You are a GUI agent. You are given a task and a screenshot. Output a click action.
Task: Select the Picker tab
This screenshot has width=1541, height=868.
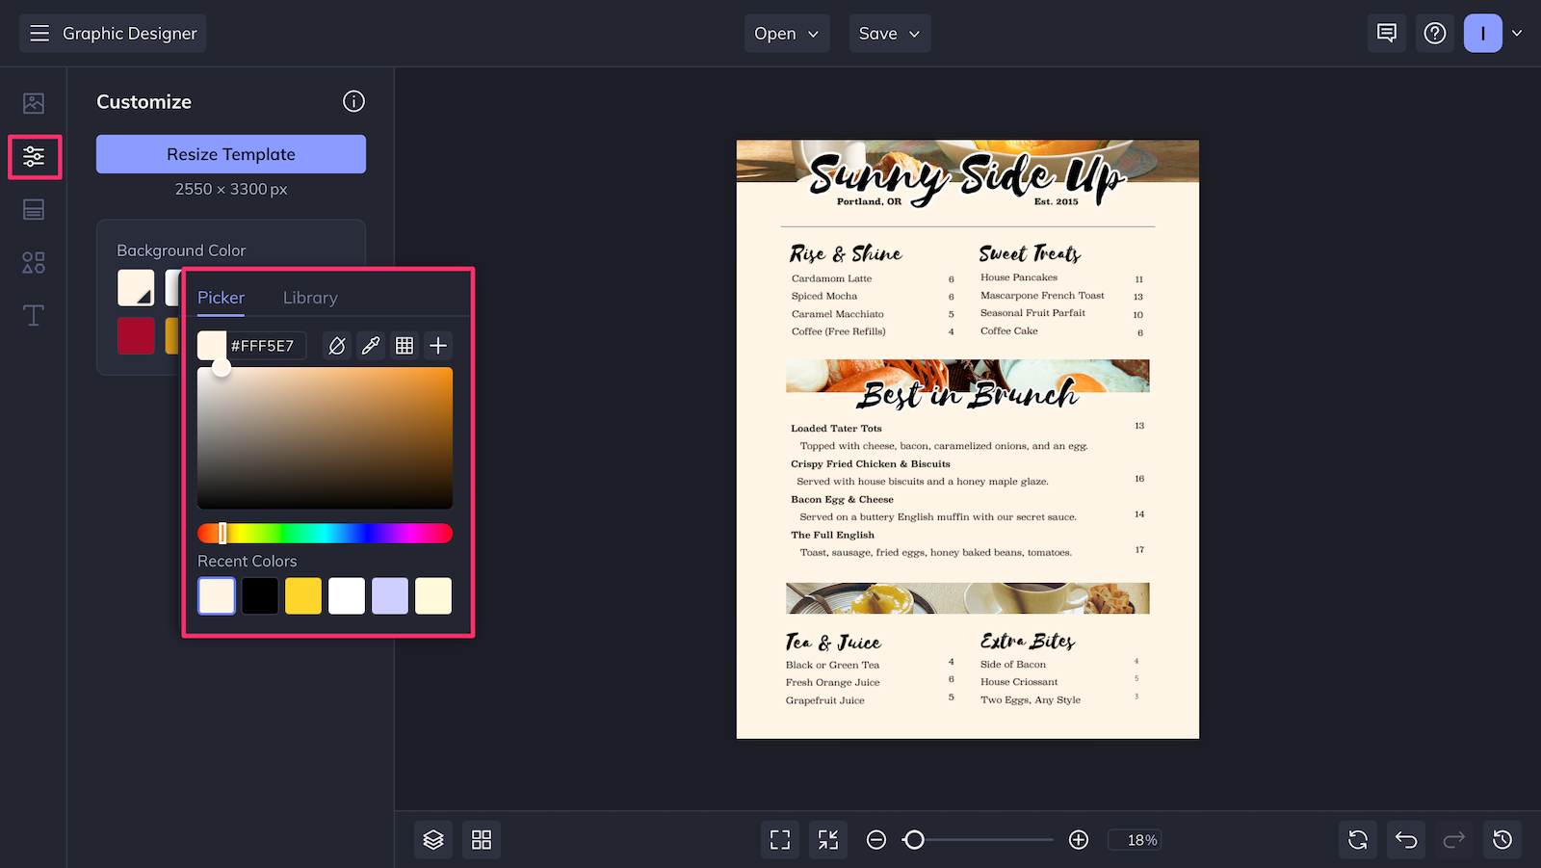pos(221,298)
